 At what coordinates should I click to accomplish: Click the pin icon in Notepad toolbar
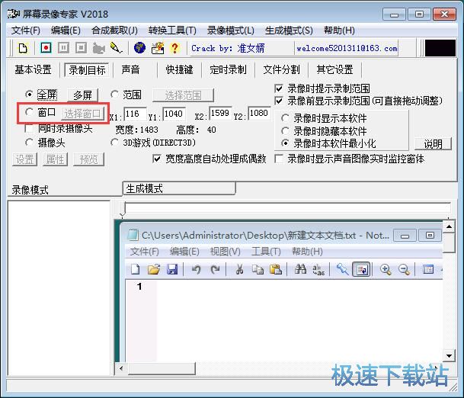pyautogui.click(x=343, y=269)
